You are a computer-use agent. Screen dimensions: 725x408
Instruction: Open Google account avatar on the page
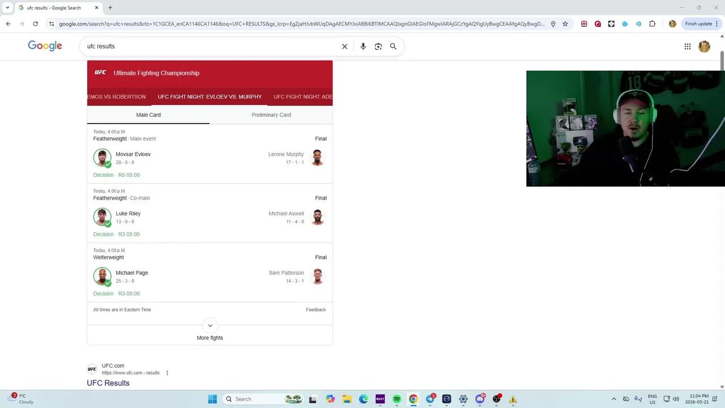704,46
